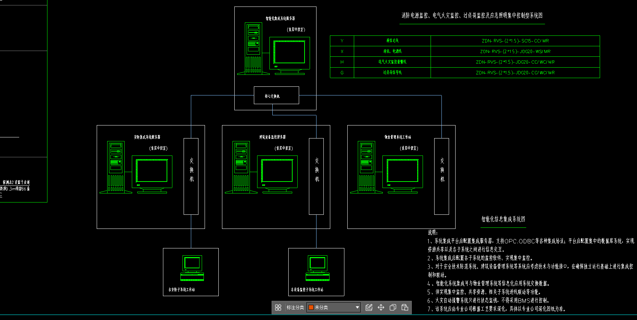Click legend cell G
Viewport: 637px width, 320px height.
pos(342,73)
